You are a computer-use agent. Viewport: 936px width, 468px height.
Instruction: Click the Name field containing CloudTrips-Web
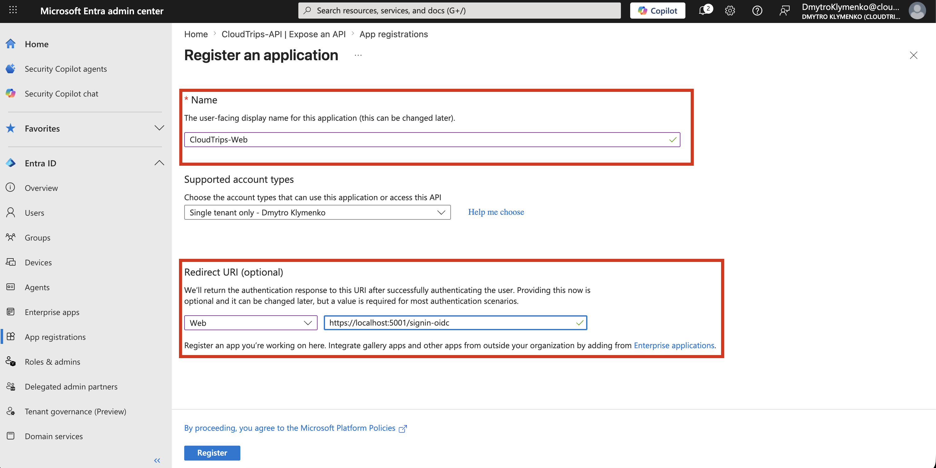coord(432,140)
